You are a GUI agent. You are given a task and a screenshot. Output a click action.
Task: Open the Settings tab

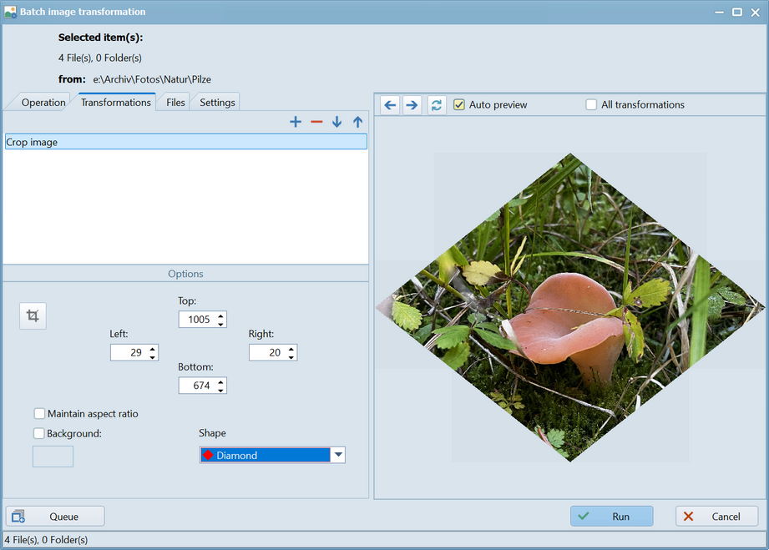pyautogui.click(x=217, y=103)
